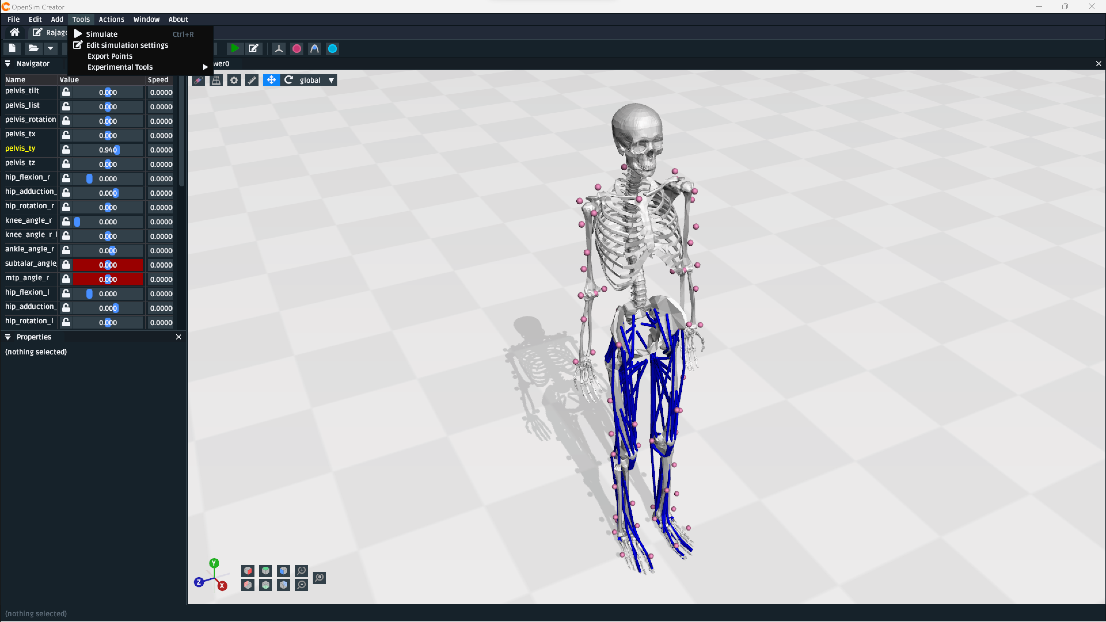Click the Zoom In magnifier under the viewport
This screenshot has width=1106, height=622.
(x=301, y=571)
